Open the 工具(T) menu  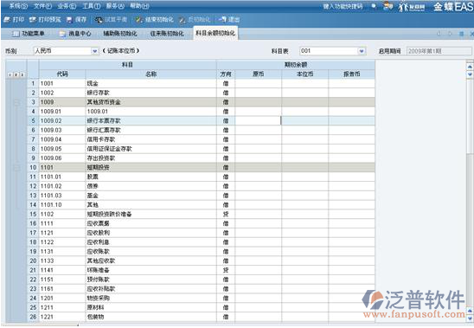point(92,6)
